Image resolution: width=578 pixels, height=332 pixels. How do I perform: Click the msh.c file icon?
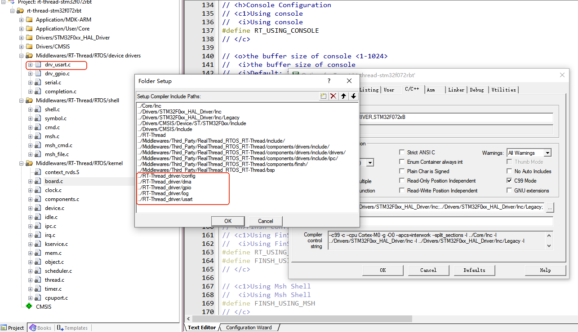pyautogui.click(x=38, y=136)
